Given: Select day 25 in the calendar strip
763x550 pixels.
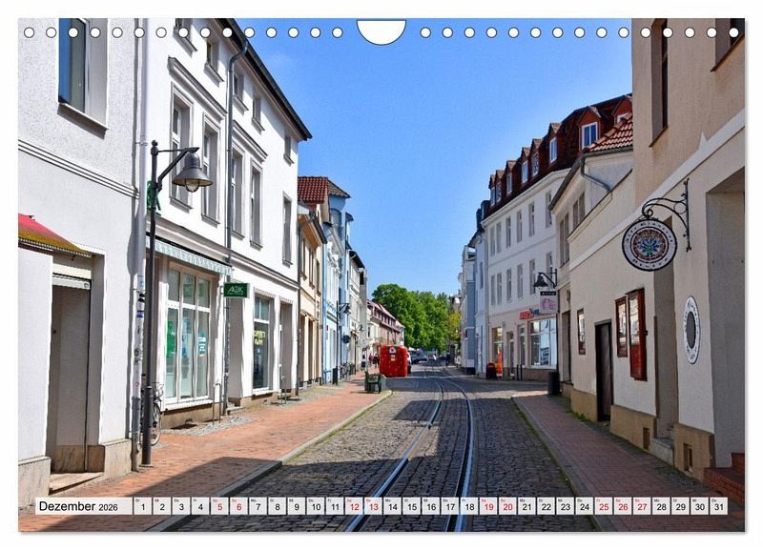Looking at the screenshot, I should tap(603, 506).
